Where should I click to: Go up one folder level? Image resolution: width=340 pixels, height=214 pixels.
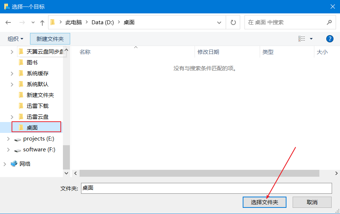click(x=42, y=22)
